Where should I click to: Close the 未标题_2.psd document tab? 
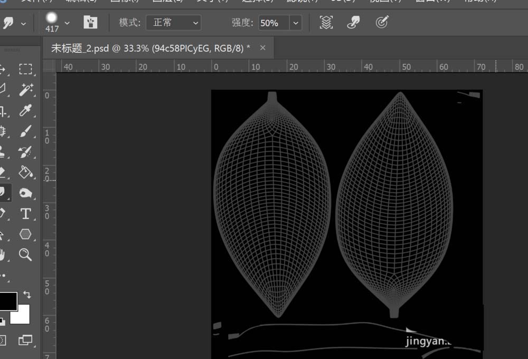click(x=262, y=48)
